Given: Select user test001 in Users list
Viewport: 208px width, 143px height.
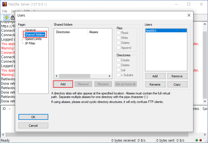Looking at the screenshot, I should (x=166, y=31).
